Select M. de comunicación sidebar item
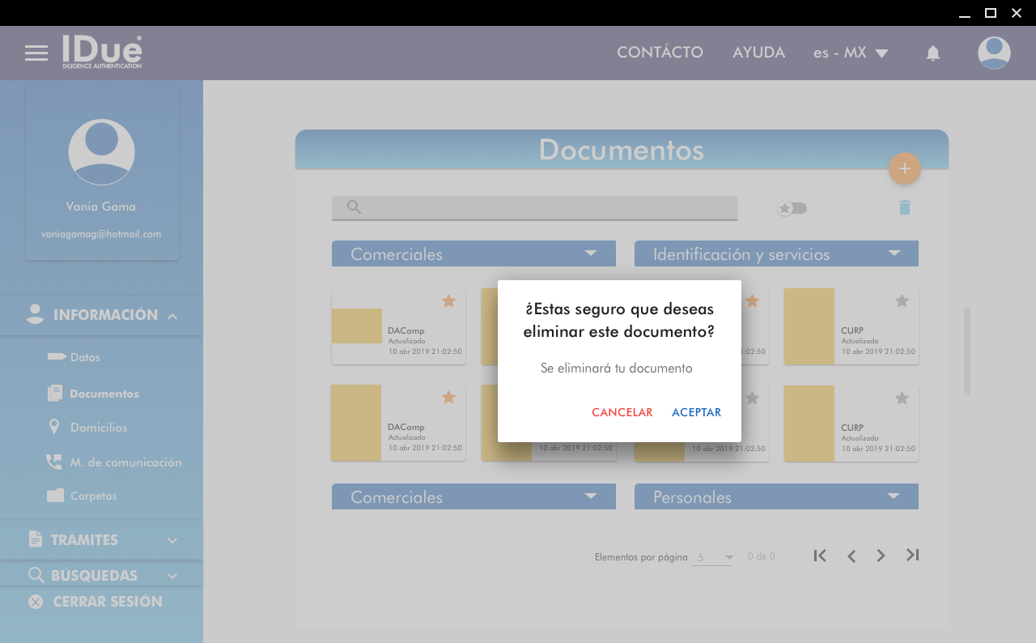 pyautogui.click(x=125, y=462)
